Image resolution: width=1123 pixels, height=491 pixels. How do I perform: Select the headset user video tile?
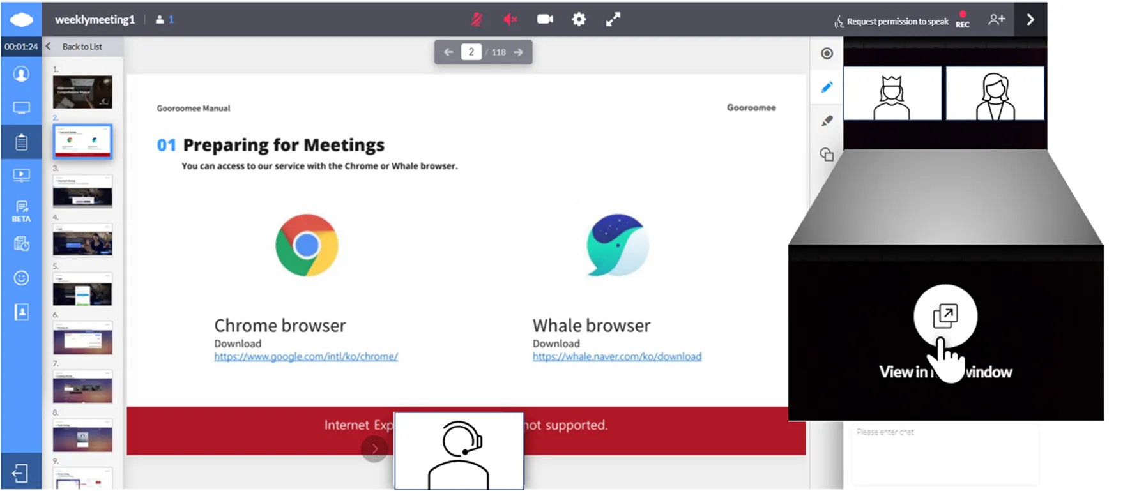[x=459, y=451]
